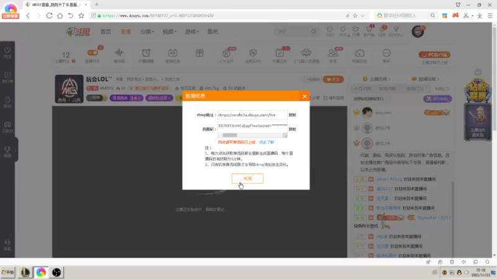
Task: Close the 直播信息 dialog with the X
Action: 304,96
